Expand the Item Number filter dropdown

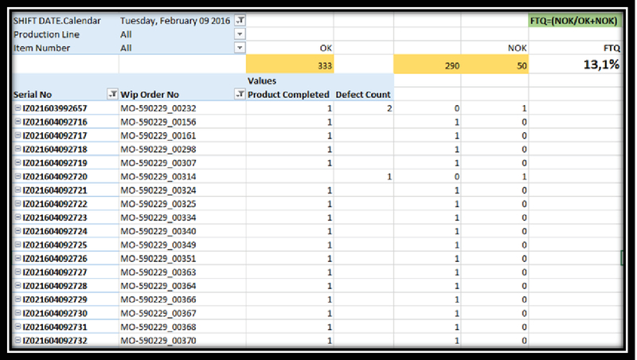click(x=240, y=48)
